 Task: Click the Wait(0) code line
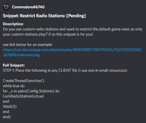(10, 106)
